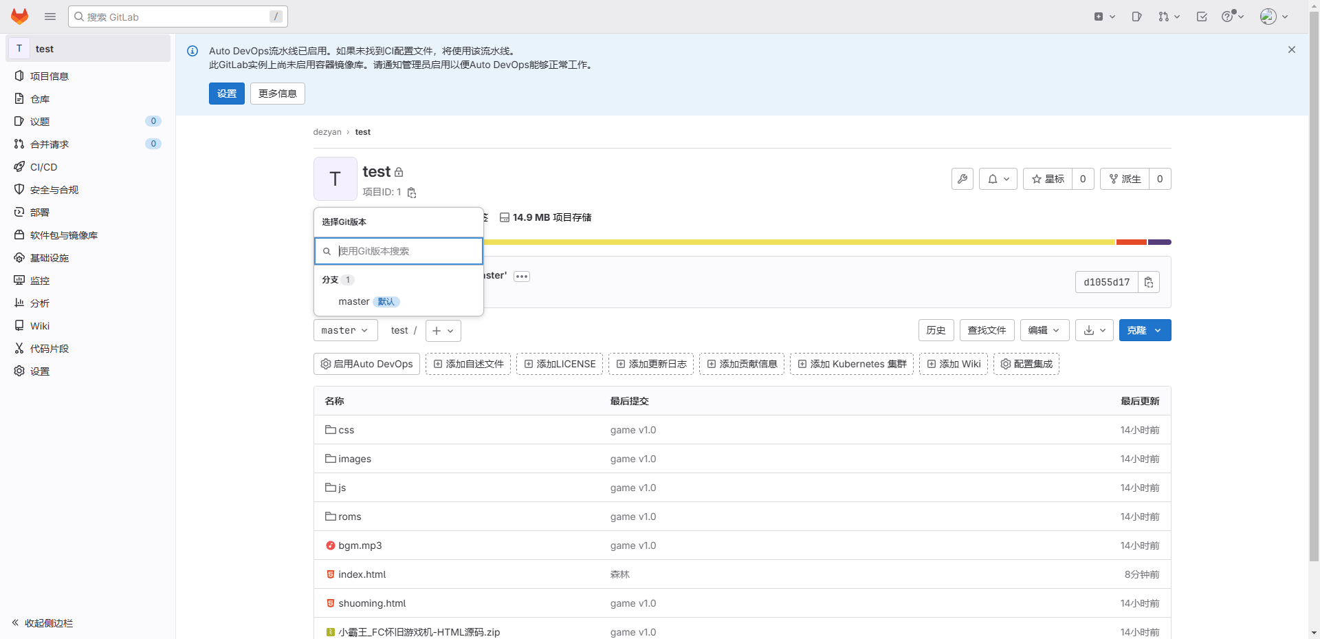
Task: Click the Wiki book icon in the sidebar
Action: point(19,326)
